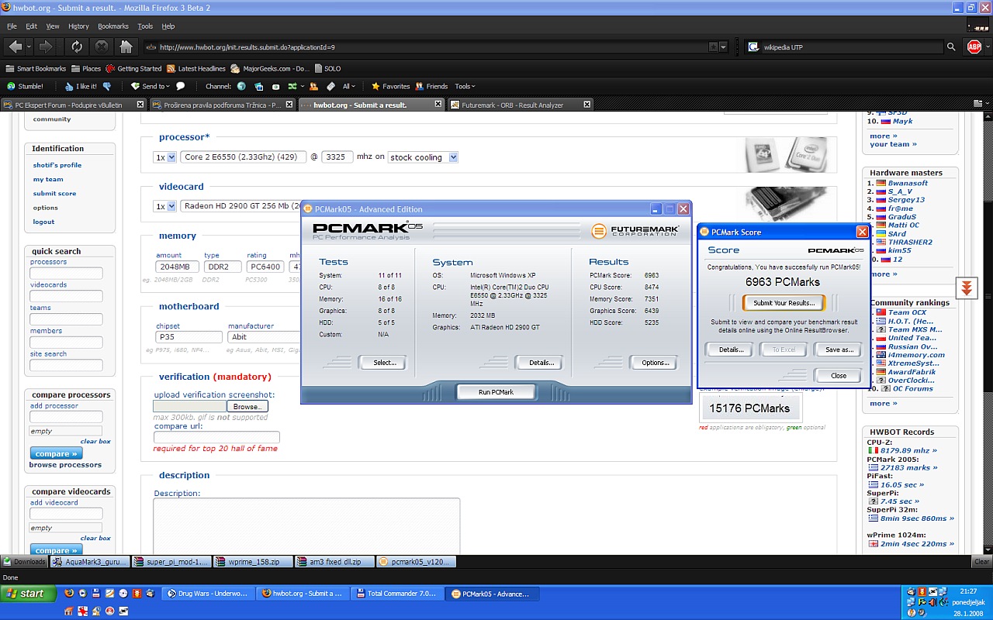The image size is (993, 620).
Task: Click the submit score link
Action: click(x=54, y=194)
